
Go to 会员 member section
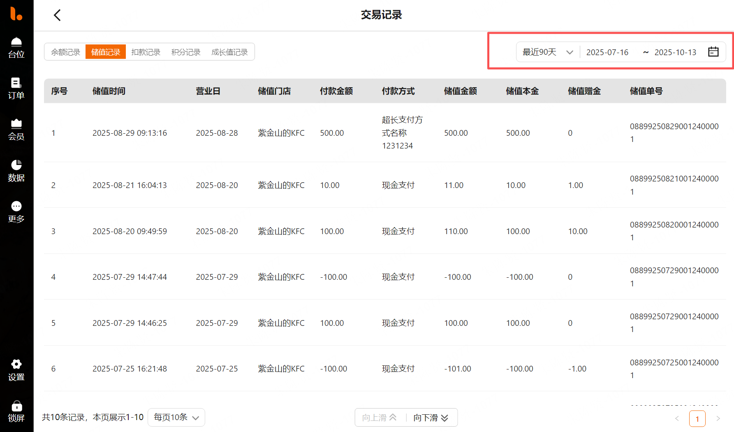(16, 130)
